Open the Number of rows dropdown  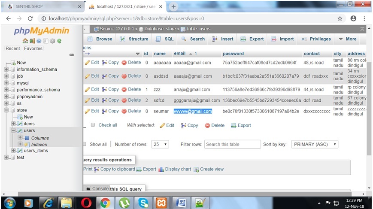160,144
